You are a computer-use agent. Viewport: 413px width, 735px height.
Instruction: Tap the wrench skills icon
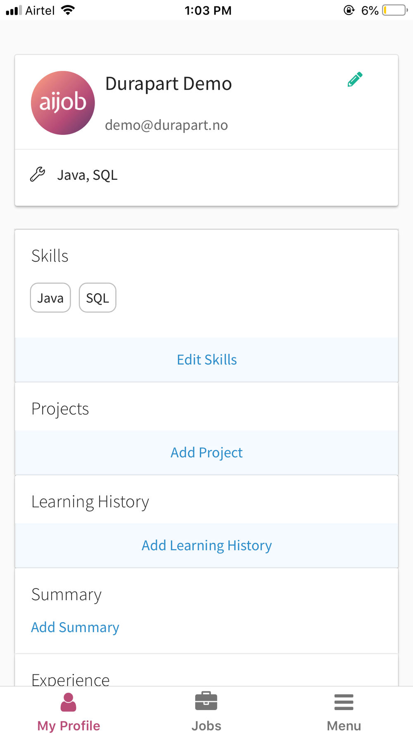(38, 174)
